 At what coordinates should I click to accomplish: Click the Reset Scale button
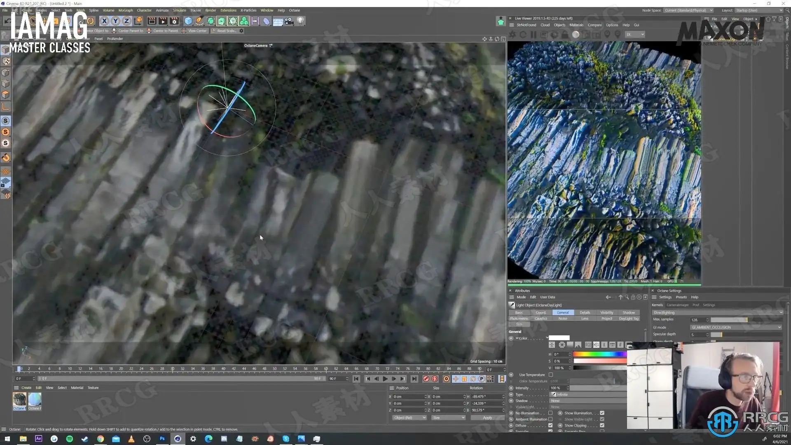tap(226, 30)
